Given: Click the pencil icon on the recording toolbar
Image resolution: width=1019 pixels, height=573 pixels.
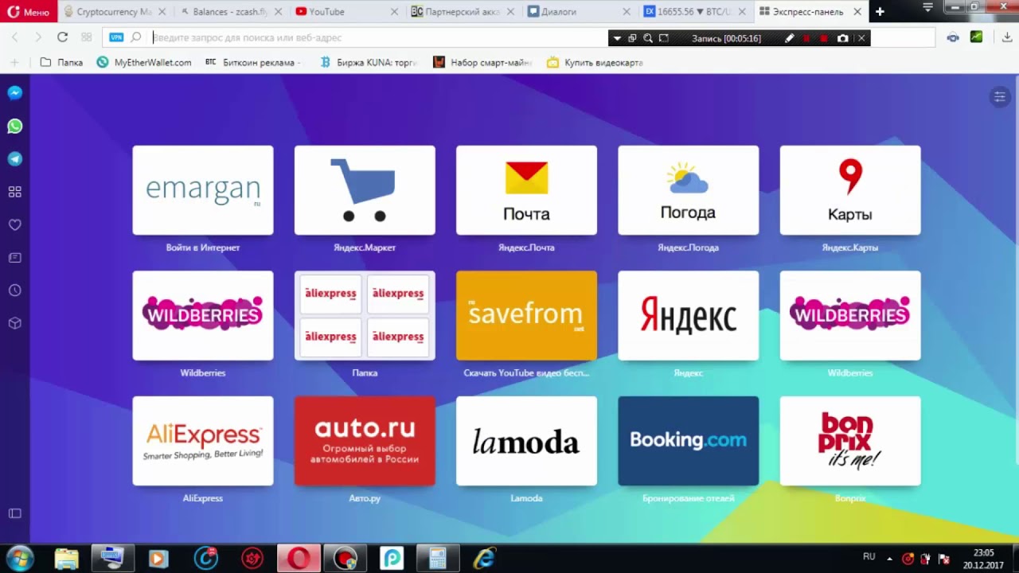Looking at the screenshot, I should pyautogui.click(x=789, y=38).
